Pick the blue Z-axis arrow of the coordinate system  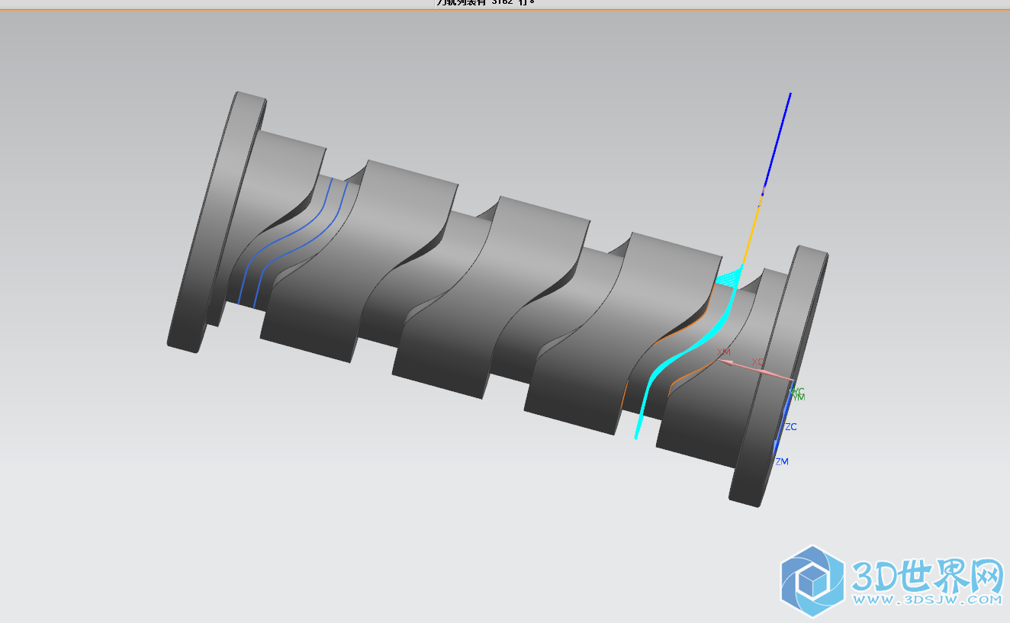pos(783,418)
